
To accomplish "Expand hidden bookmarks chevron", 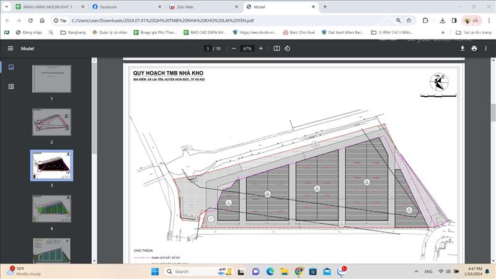I will 443,32.
